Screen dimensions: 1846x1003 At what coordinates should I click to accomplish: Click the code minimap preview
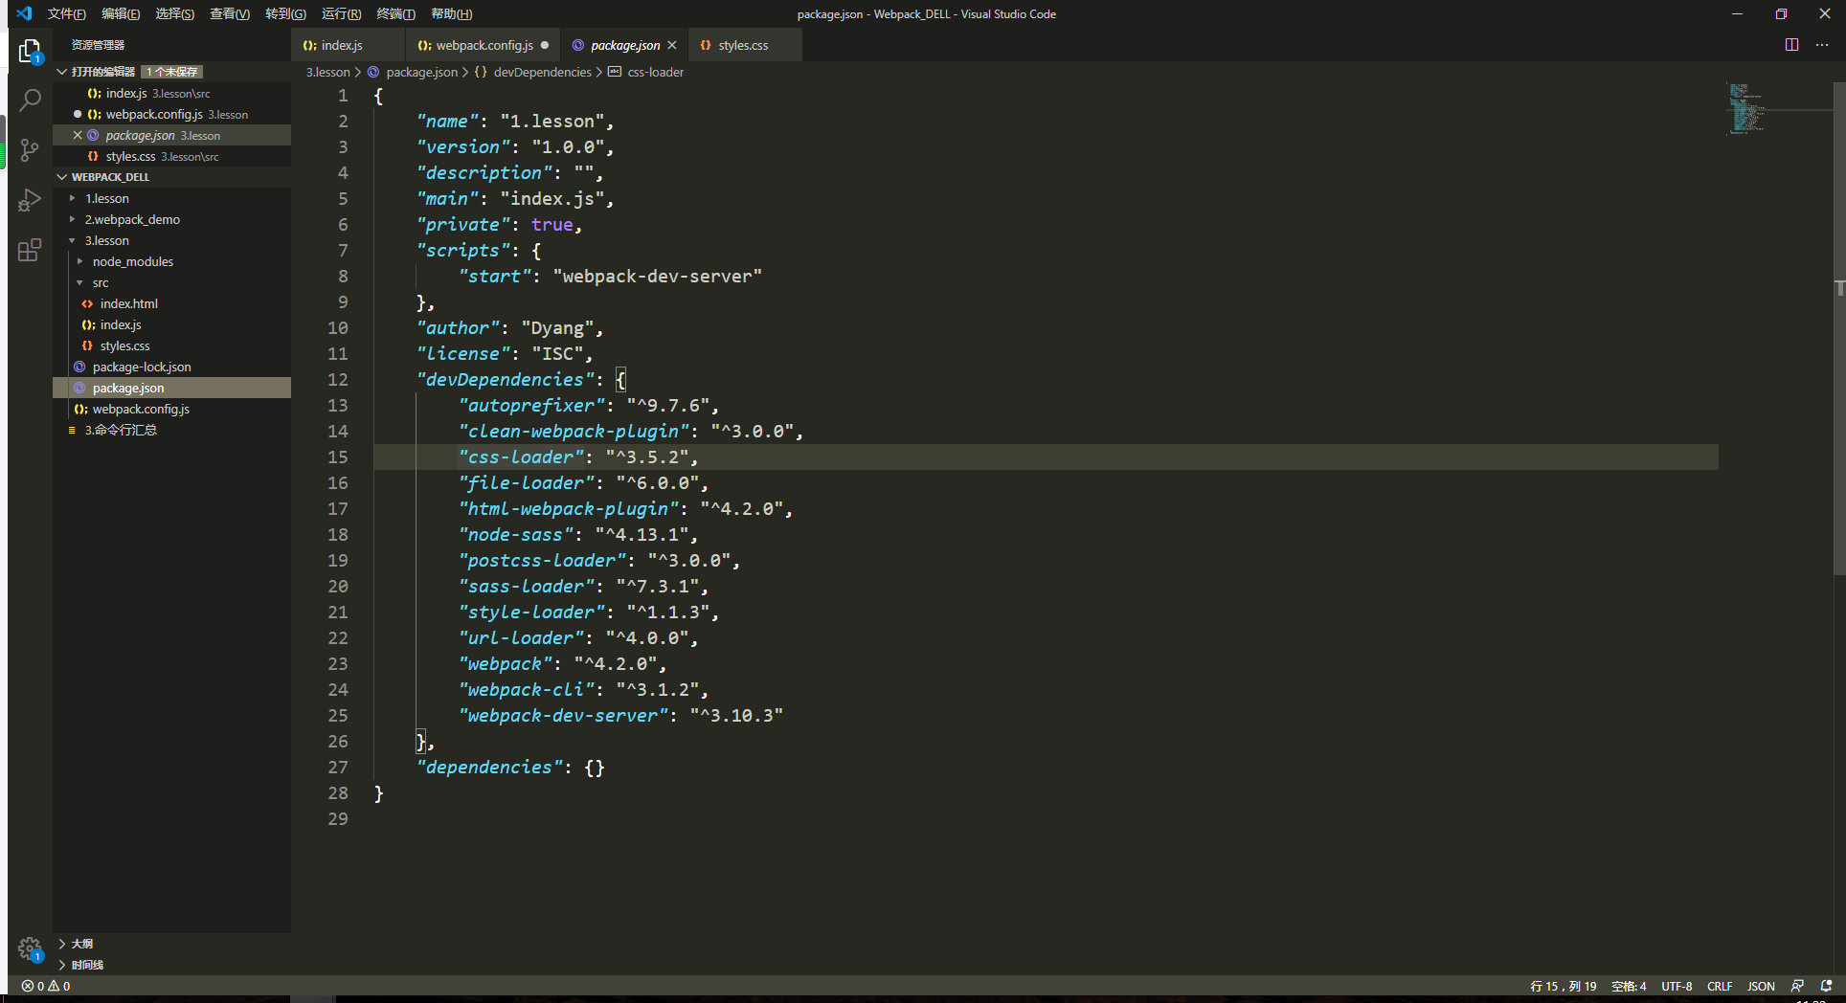[1745, 109]
